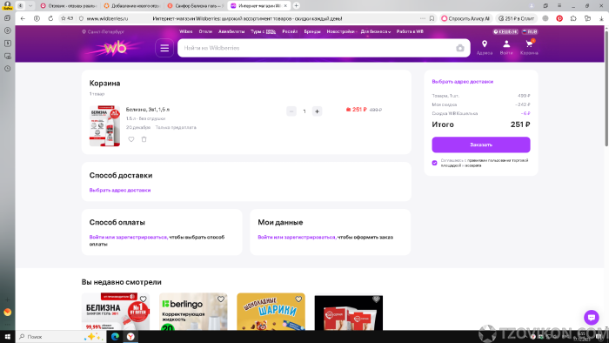Screen dimensions: 609x343
Task: Delete the Белизна item with trash icon
Action: pyautogui.click(x=144, y=139)
